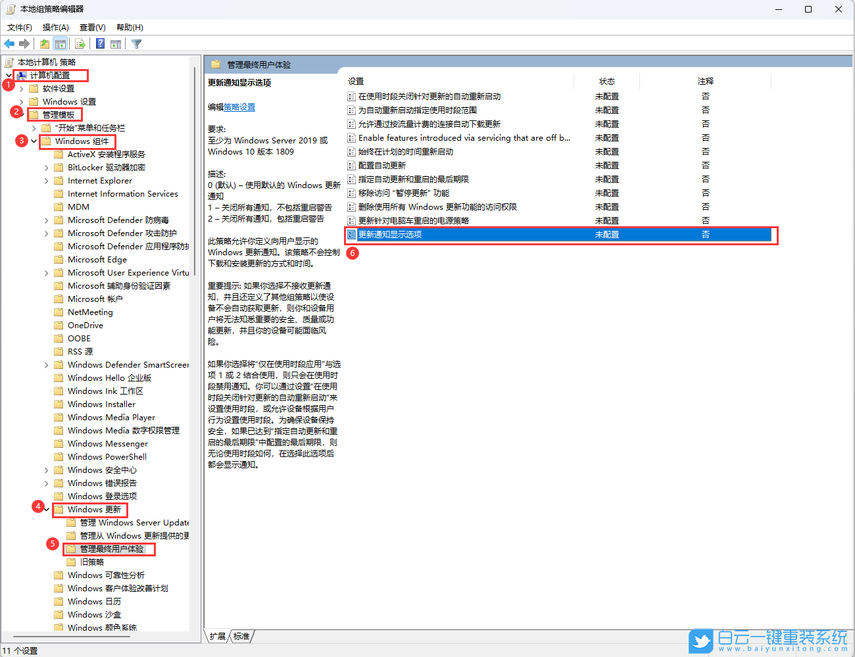Click the Forward navigation arrow

pyautogui.click(x=24, y=43)
